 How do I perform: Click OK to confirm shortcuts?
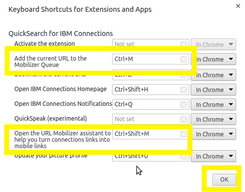(x=224, y=180)
